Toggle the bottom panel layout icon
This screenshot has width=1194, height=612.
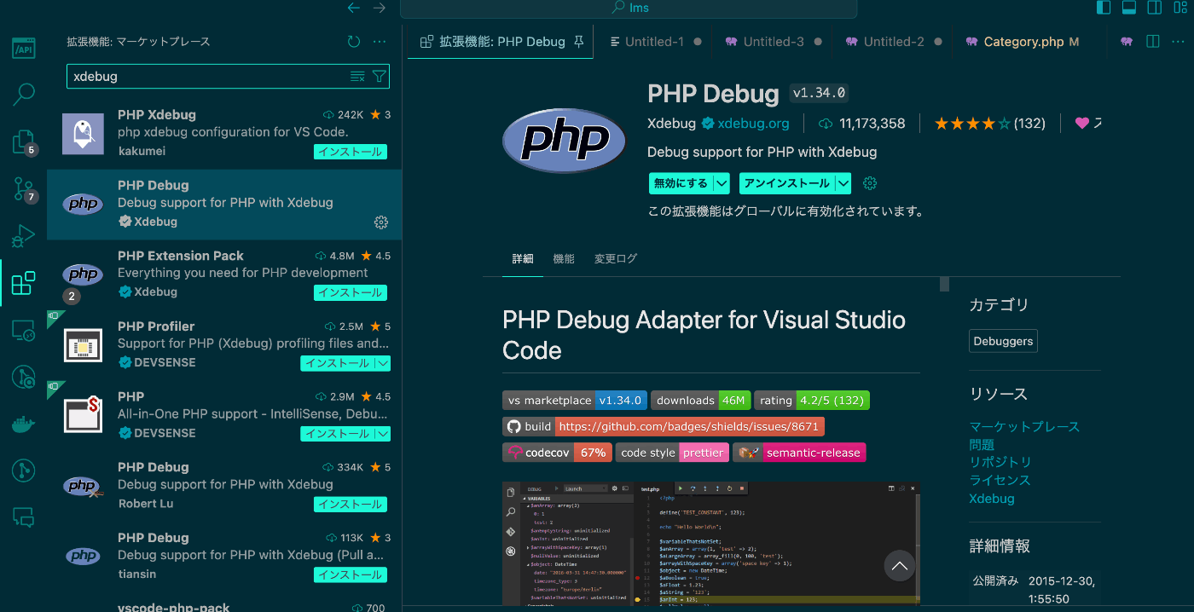point(1129,8)
